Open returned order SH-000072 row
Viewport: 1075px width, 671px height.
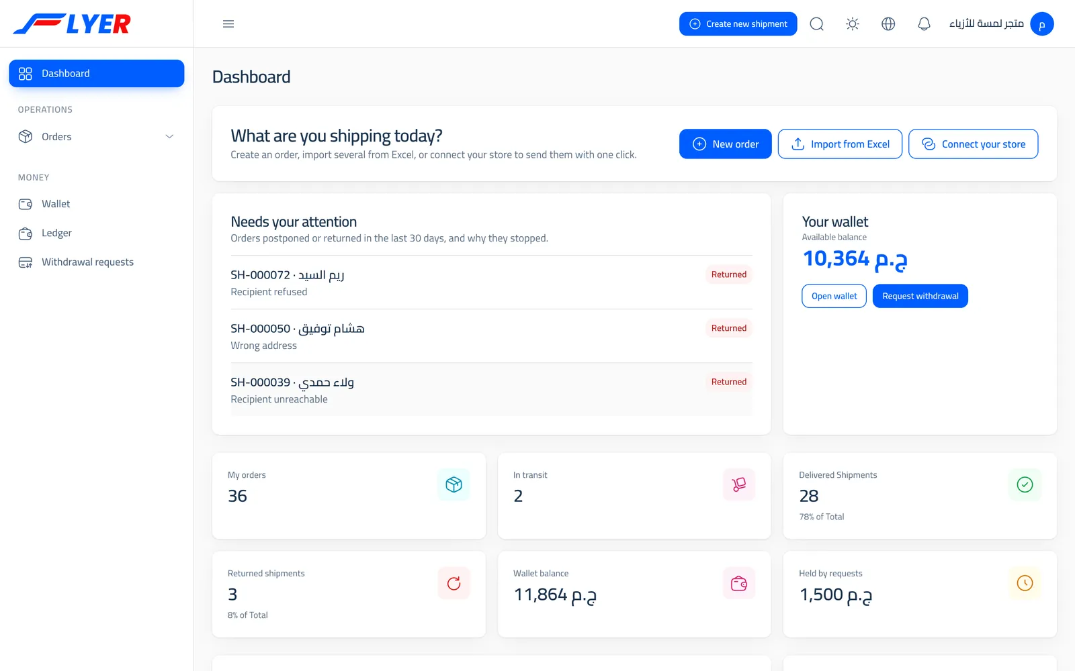[491, 282]
